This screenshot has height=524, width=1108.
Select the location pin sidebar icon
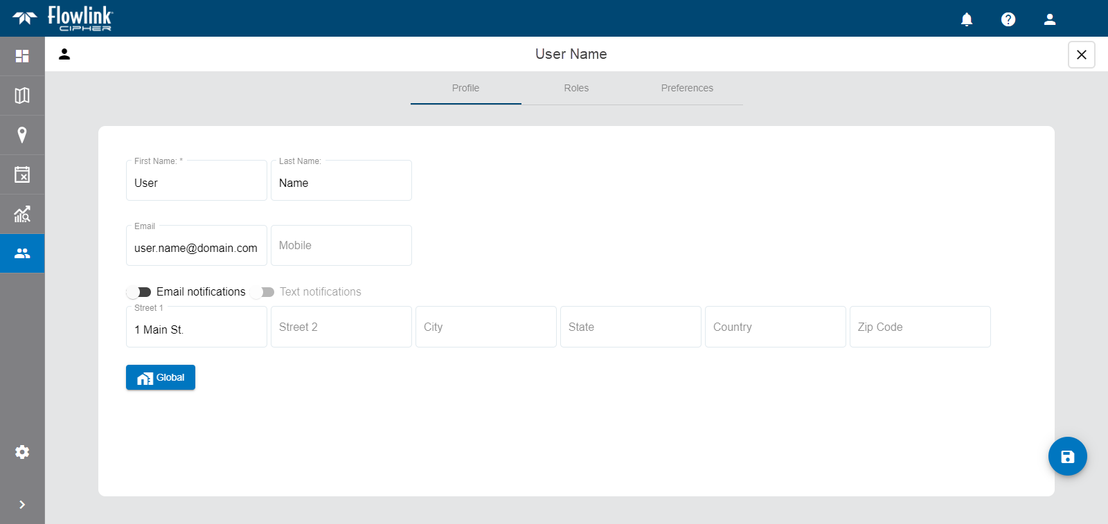tap(22, 135)
